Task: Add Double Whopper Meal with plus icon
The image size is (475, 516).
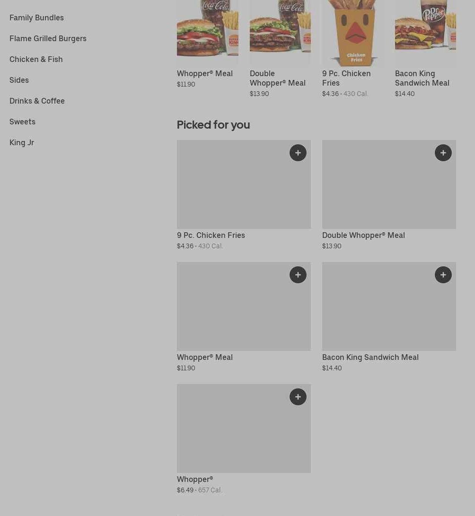Action: 443,153
